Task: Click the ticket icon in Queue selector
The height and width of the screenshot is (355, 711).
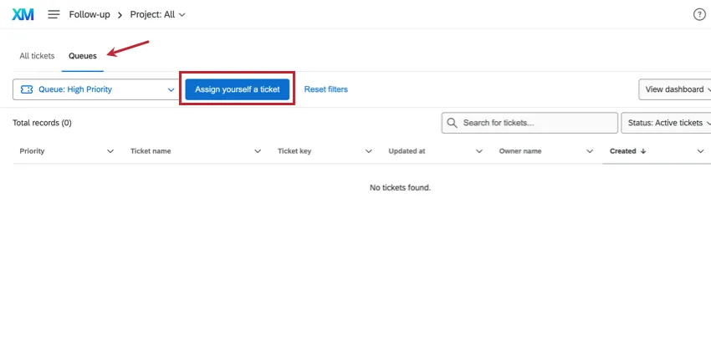Action: click(27, 89)
